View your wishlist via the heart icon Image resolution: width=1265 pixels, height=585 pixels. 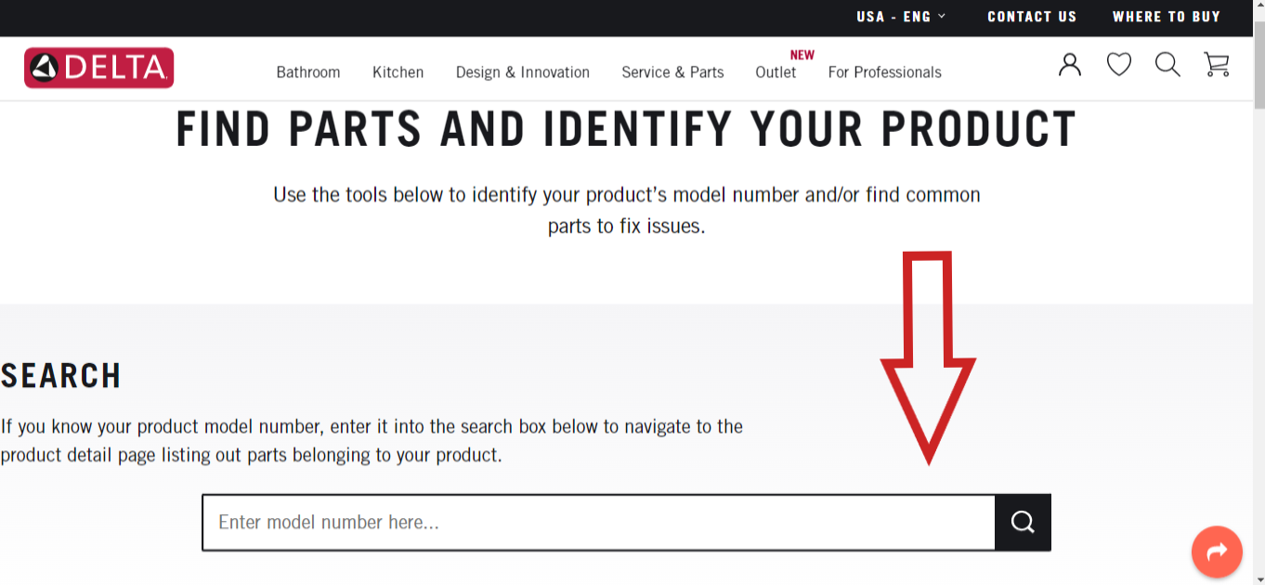tap(1118, 64)
